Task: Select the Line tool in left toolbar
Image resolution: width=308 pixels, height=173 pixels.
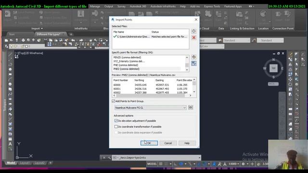Action: tap(10, 54)
